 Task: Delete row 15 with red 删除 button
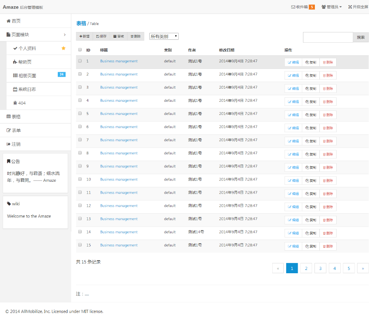point(328,246)
